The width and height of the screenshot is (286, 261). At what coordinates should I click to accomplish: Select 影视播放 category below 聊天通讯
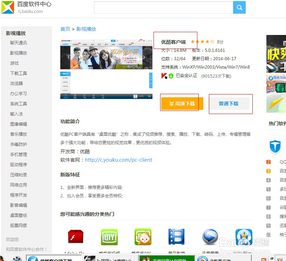coord(19,53)
